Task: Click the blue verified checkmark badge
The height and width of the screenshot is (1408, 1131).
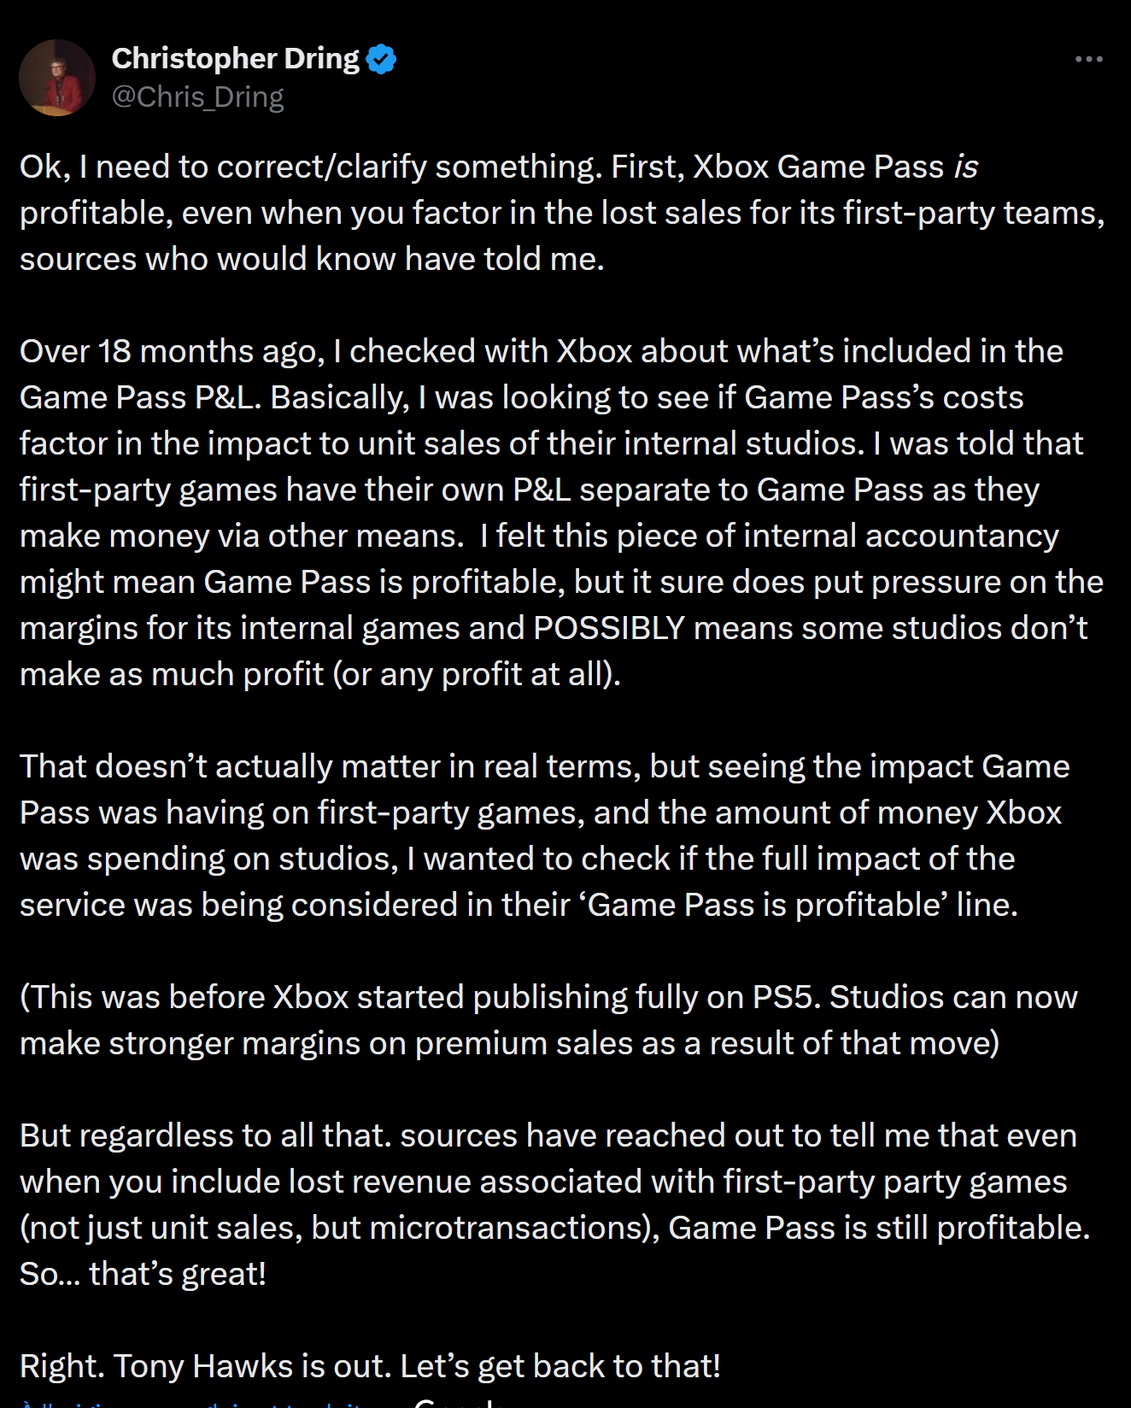Action: pyautogui.click(x=381, y=59)
